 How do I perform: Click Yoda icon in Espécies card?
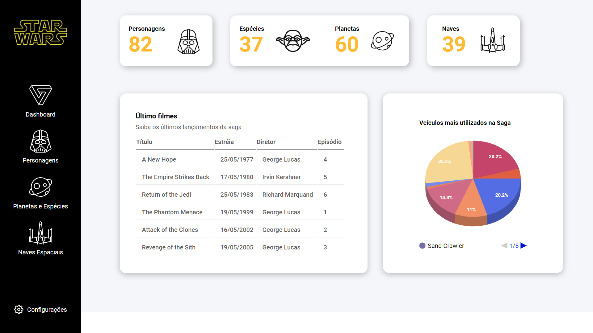point(293,41)
